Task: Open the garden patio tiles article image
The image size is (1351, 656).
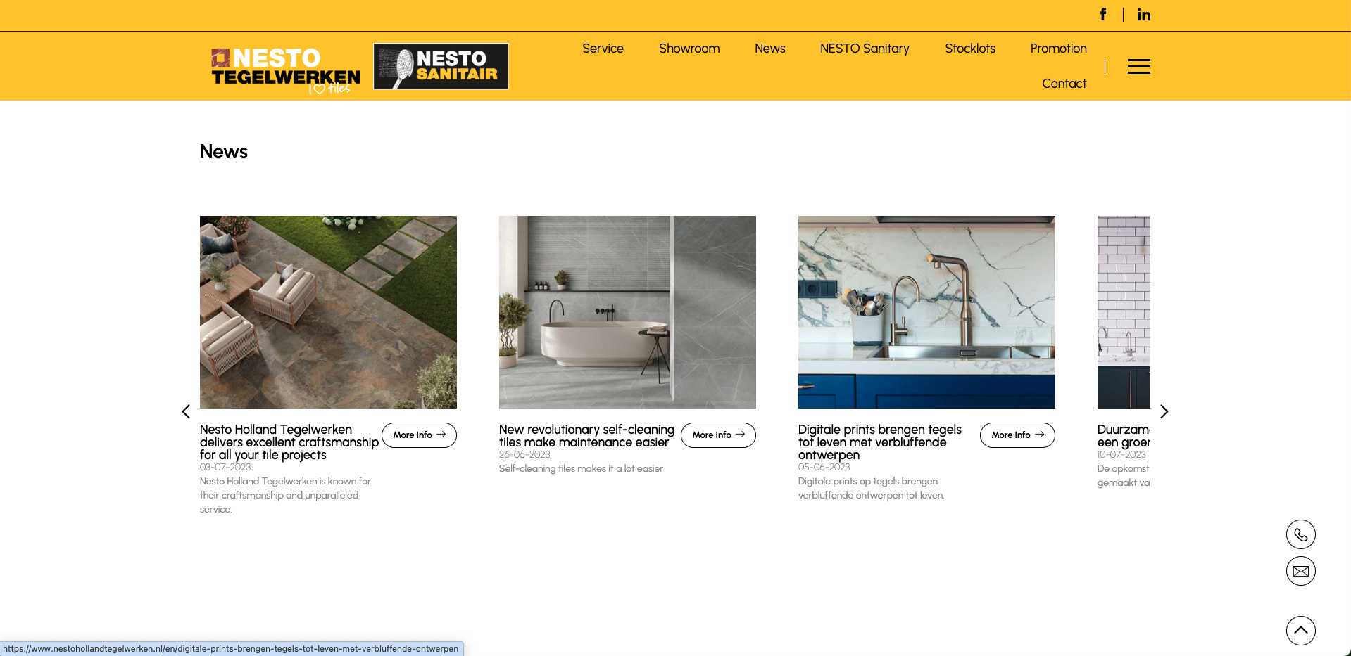Action: coord(328,312)
